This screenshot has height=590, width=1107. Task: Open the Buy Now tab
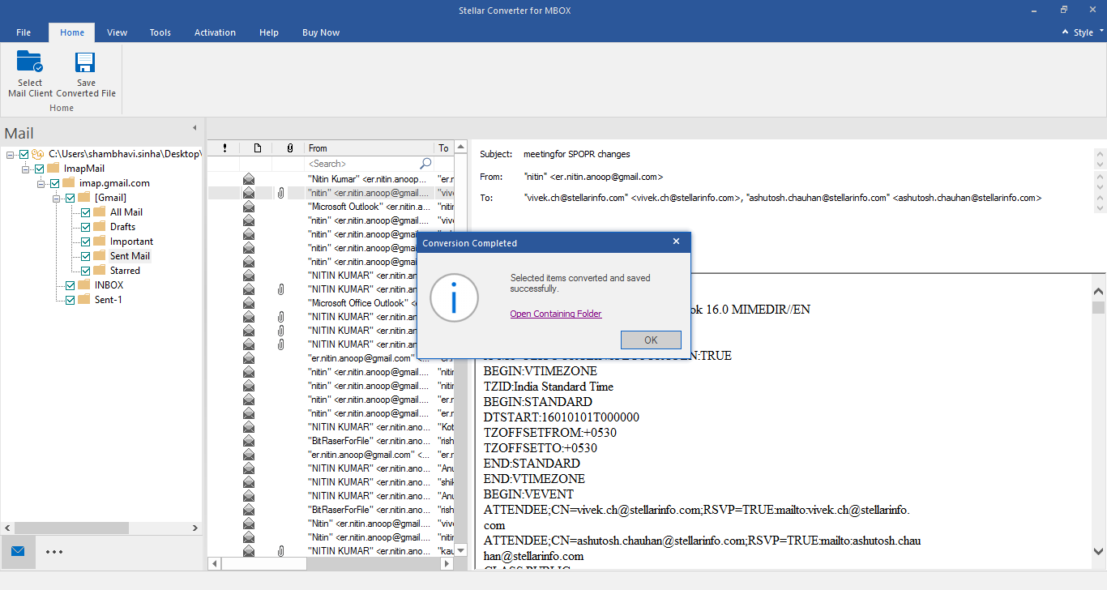(321, 32)
